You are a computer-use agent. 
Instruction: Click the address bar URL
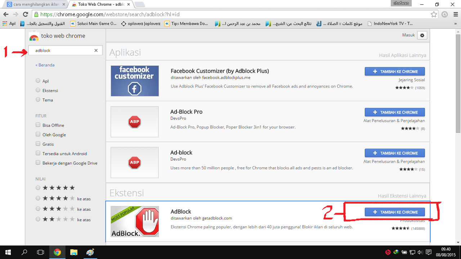point(110,14)
